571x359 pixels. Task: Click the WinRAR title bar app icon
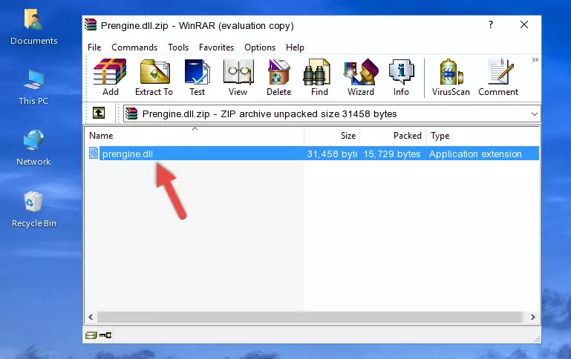91,24
